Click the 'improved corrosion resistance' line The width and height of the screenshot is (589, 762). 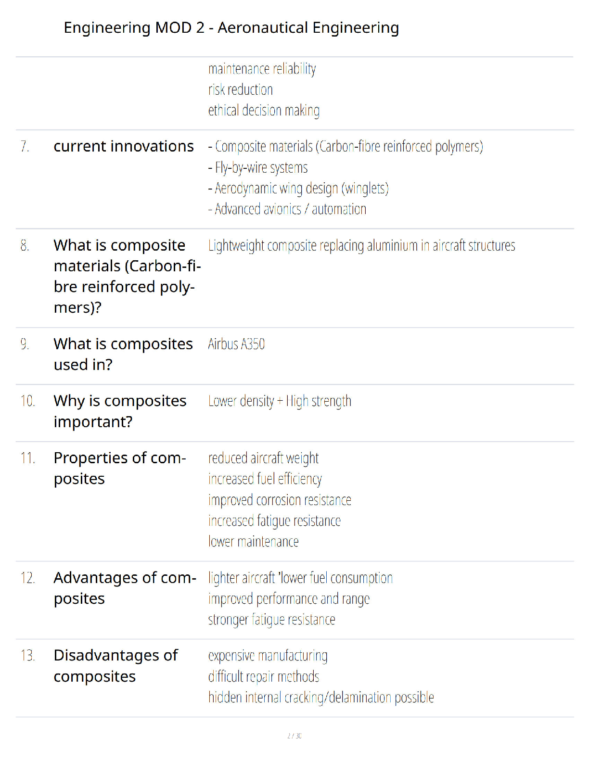click(x=280, y=500)
